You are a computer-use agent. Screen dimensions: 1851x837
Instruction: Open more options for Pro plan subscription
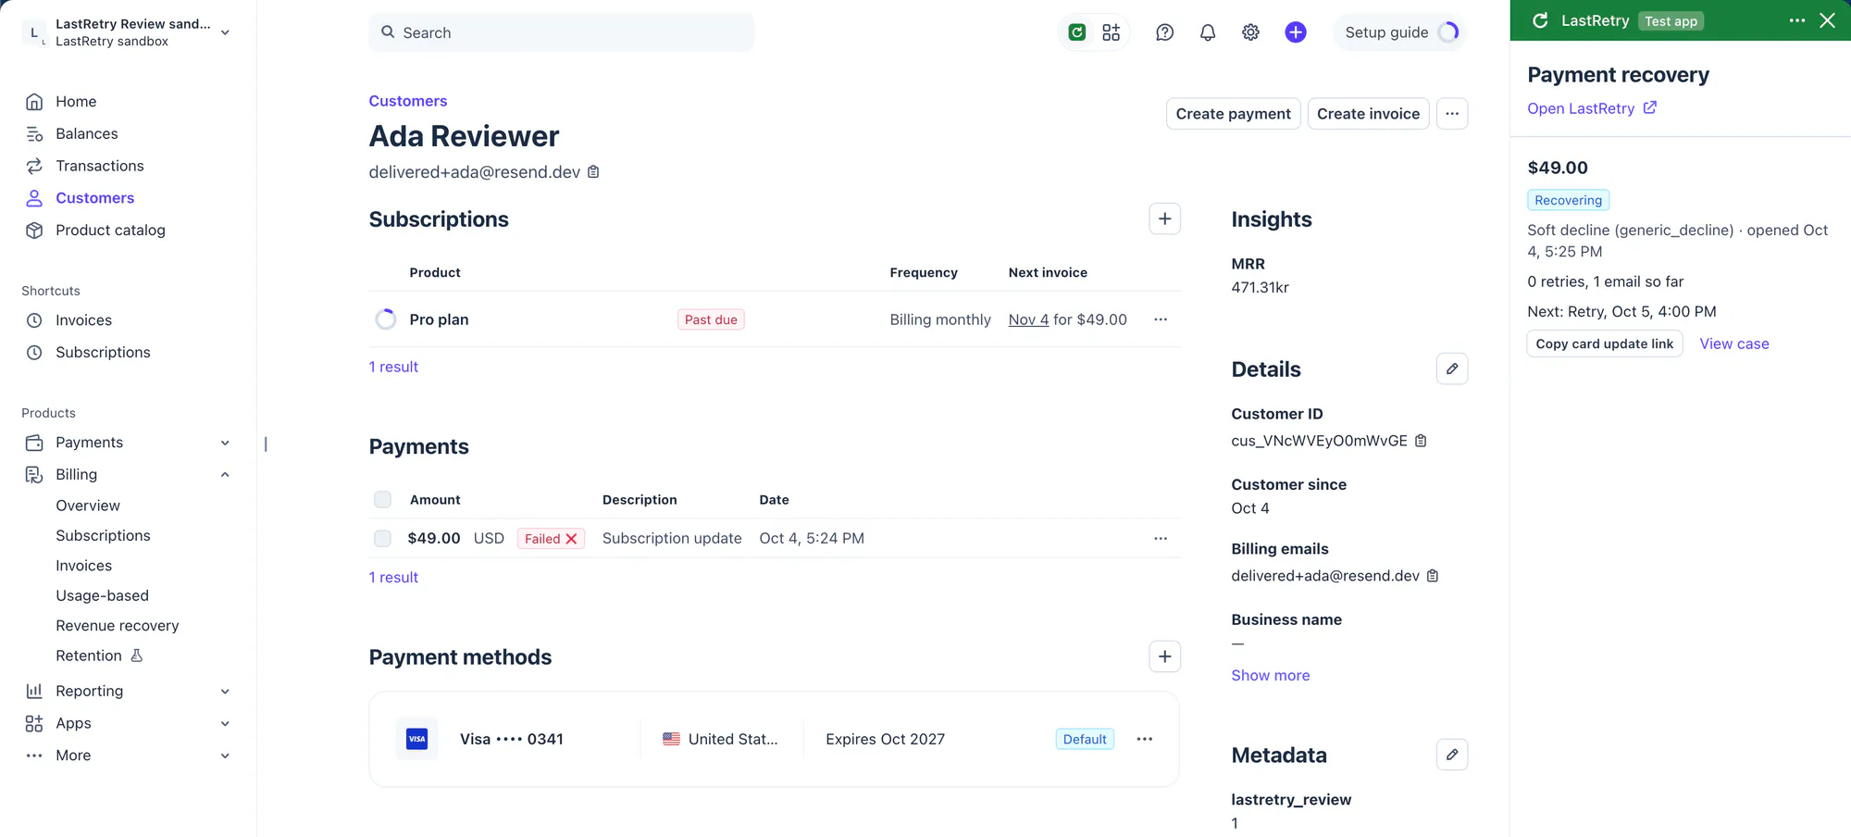coord(1161,319)
